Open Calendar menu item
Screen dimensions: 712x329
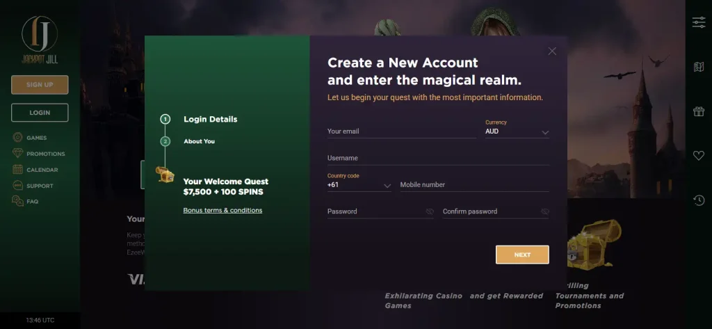(x=42, y=170)
